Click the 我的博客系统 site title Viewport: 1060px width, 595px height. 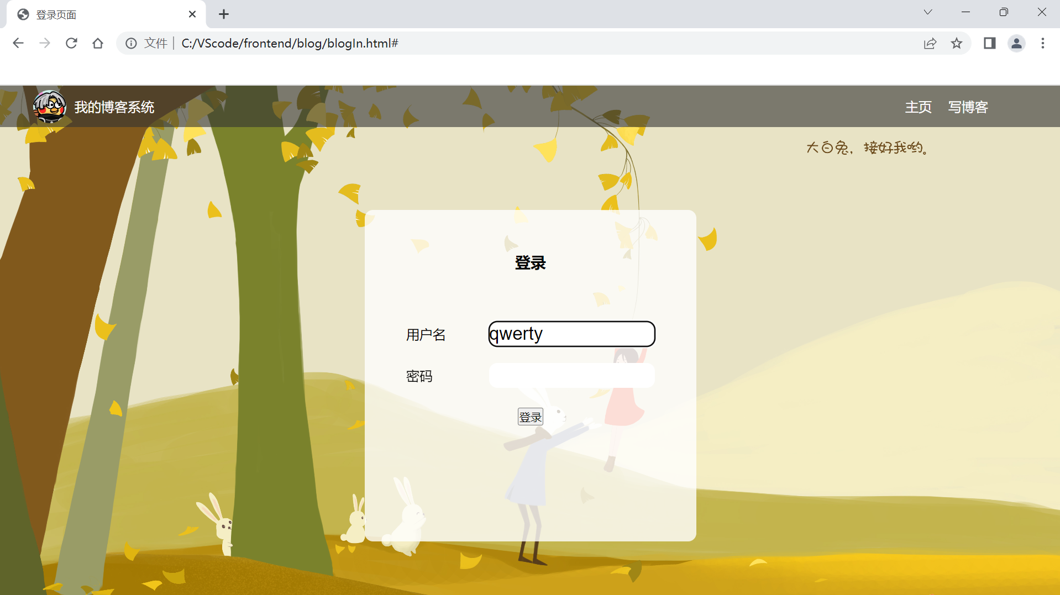point(114,107)
